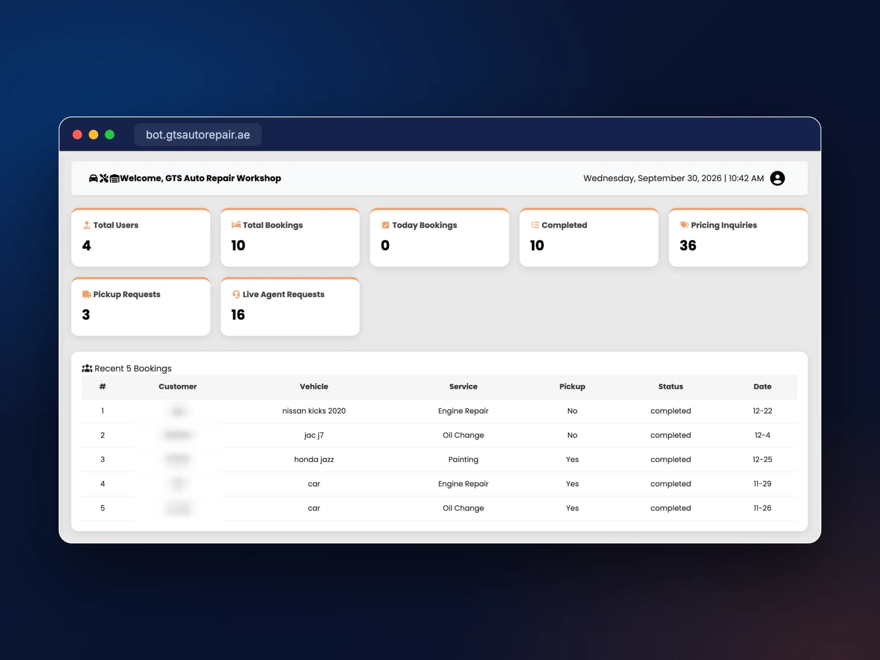Select the jac j7 vehicle cell
Viewport: 880px width, 660px height.
point(314,435)
